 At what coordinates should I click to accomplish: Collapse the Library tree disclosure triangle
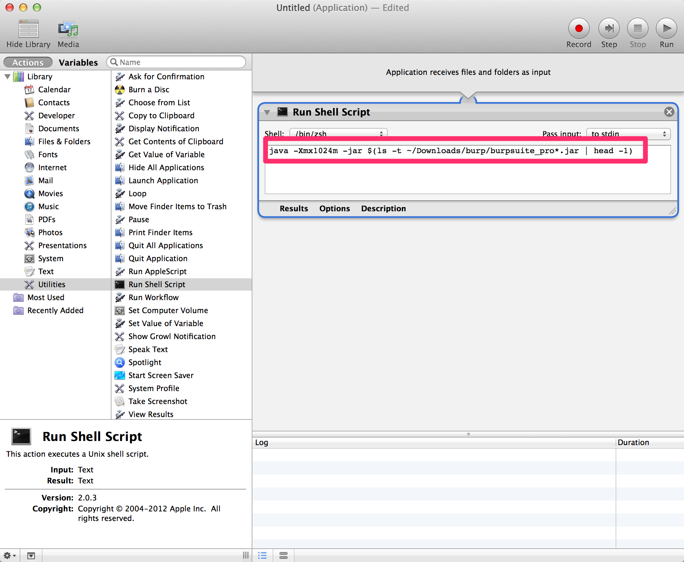tap(8, 77)
